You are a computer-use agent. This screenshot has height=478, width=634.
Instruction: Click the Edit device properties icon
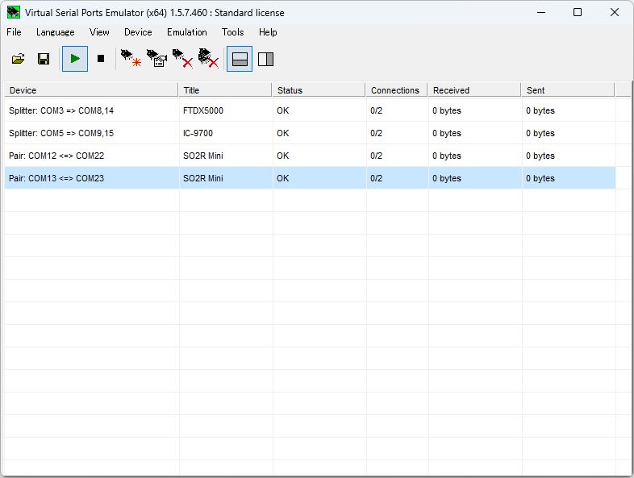click(156, 59)
